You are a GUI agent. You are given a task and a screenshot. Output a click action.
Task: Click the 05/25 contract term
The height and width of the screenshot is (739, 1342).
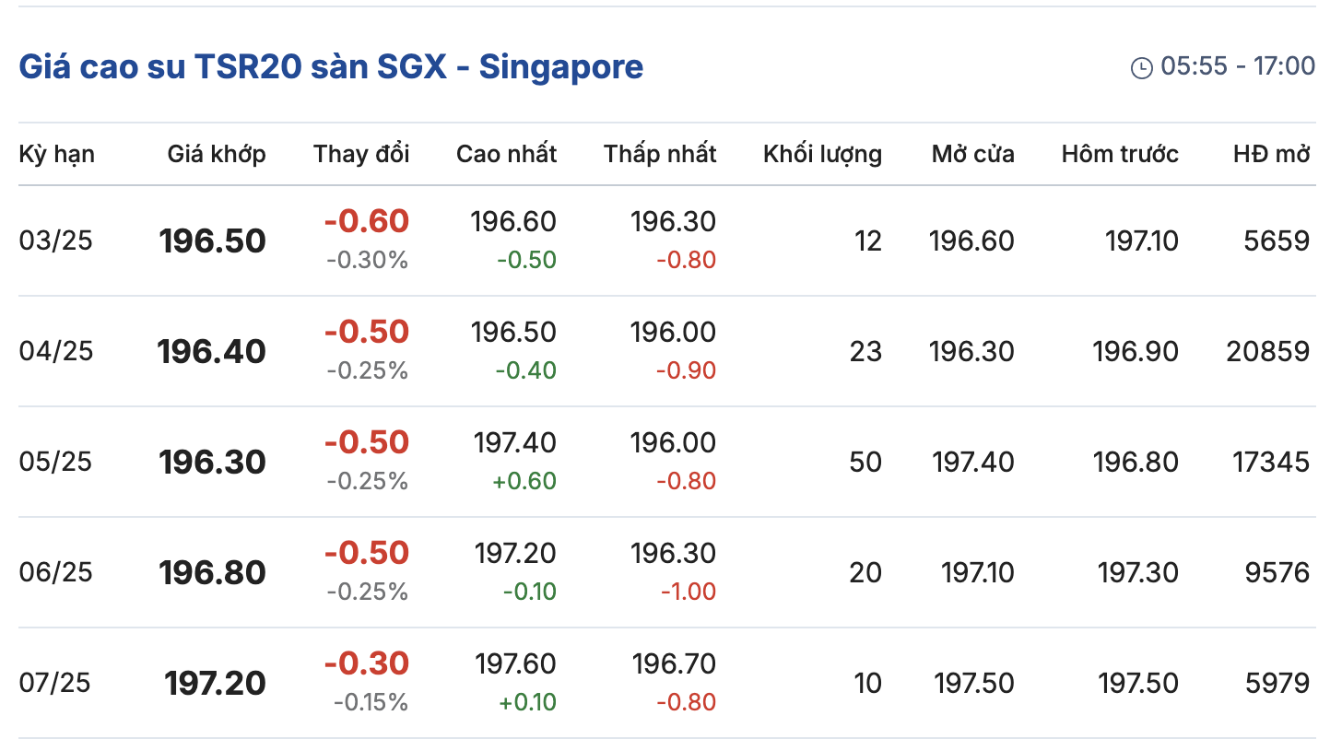pyautogui.click(x=56, y=462)
